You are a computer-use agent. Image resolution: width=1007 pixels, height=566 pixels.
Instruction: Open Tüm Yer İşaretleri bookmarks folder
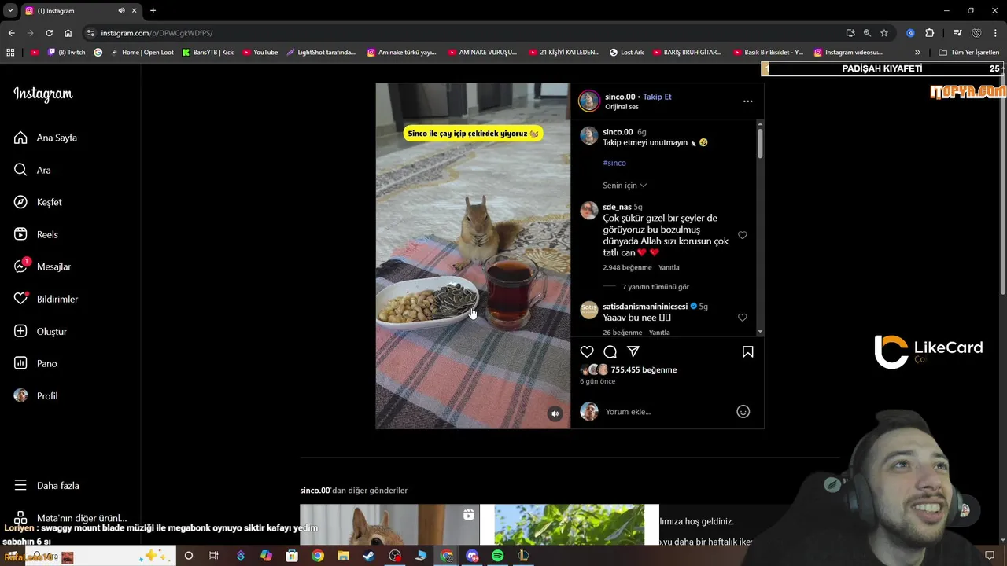[x=969, y=53]
